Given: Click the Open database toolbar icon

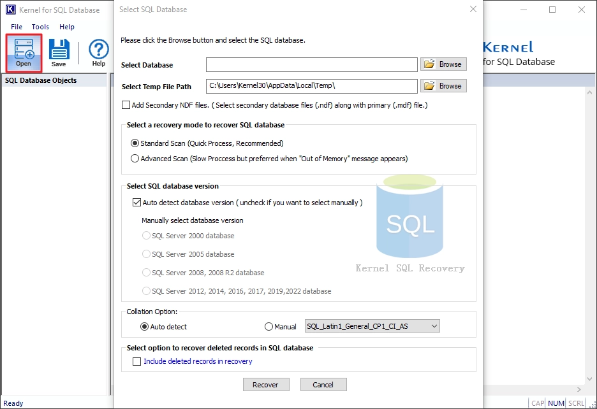Looking at the screenshot, I should click(x=24, y=52).
